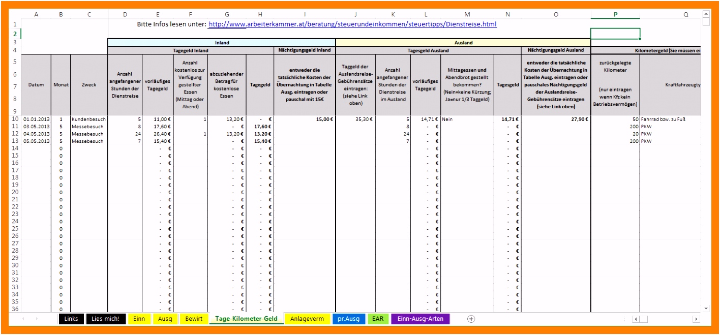Click the selected cell P2
This screenshot has height=335, width=720.
coord(615,34)
